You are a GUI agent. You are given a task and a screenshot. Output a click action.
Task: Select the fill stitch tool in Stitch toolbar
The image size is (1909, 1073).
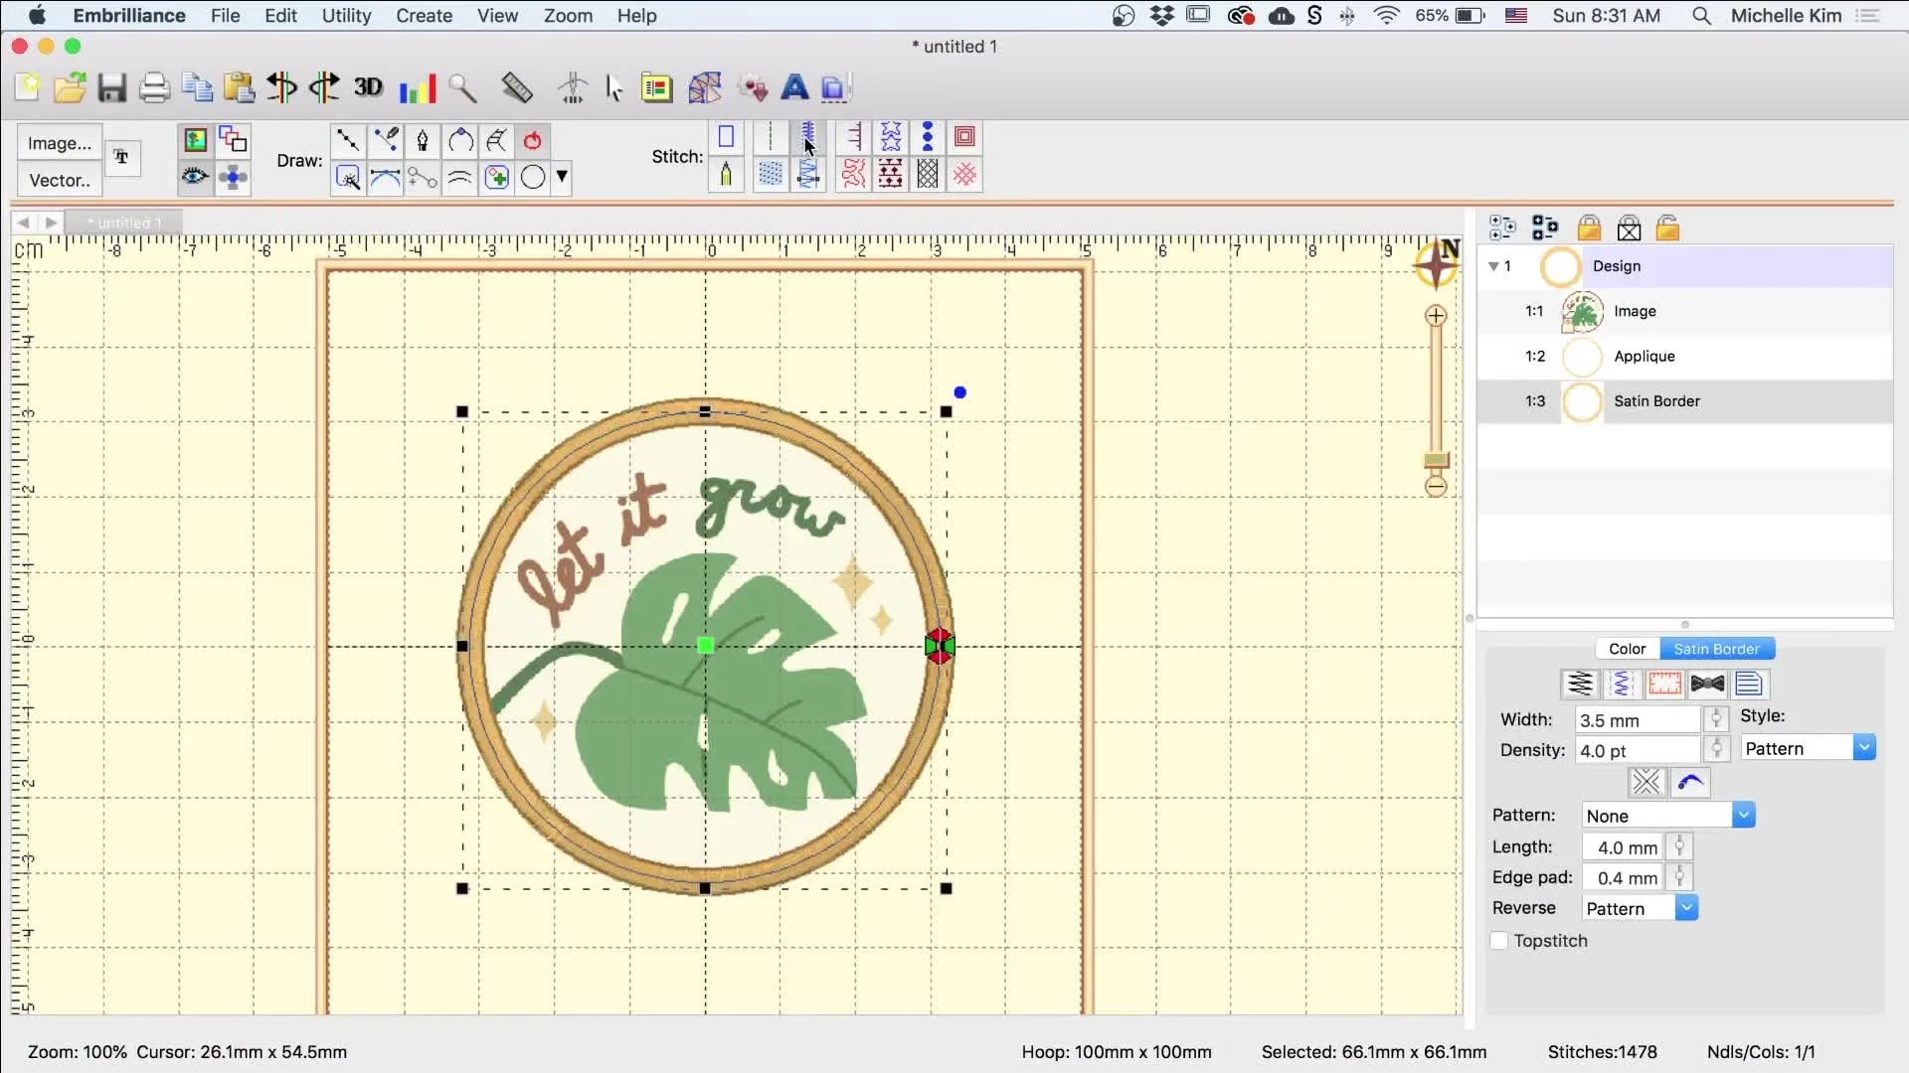point(771,175)
